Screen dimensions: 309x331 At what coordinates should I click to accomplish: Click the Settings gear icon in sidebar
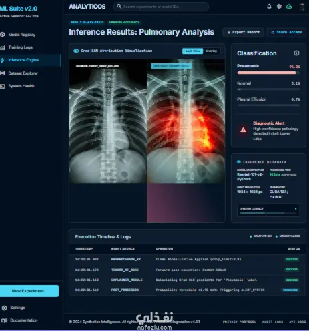tap(4, 308)
